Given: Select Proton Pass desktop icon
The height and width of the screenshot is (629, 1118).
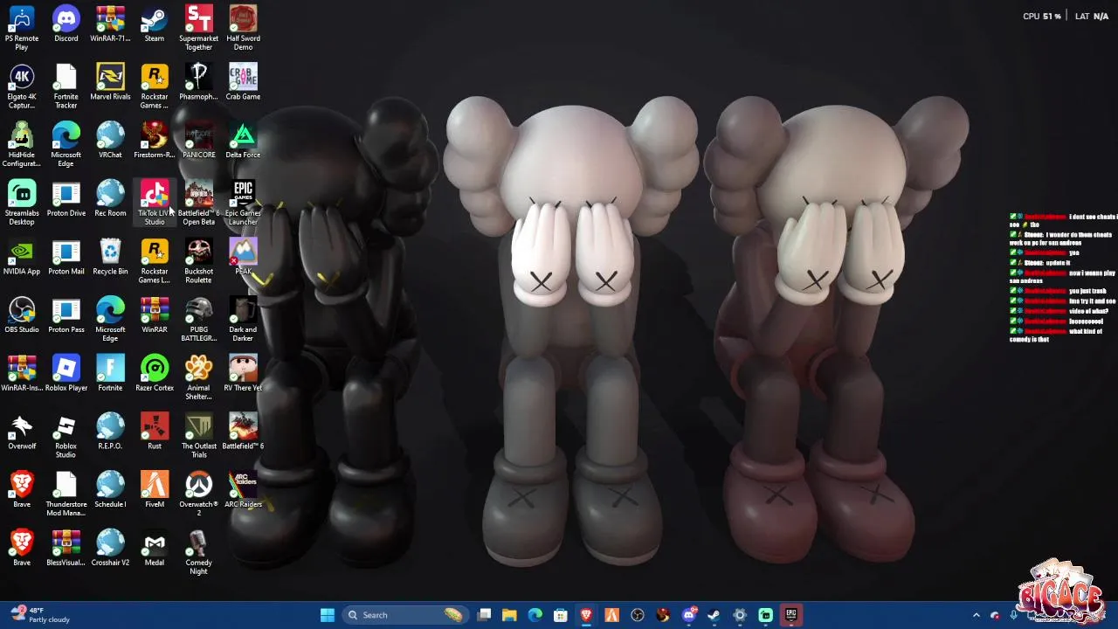Looking at the screenshot, I should point(66,315).
